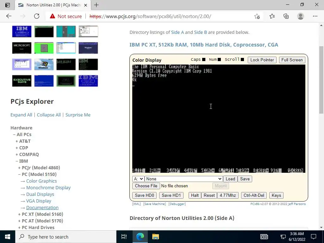The width and height of the screenshot is (324, 243).
Task: Expand PC AT (Model 5170) node
Action: [19, 221]
